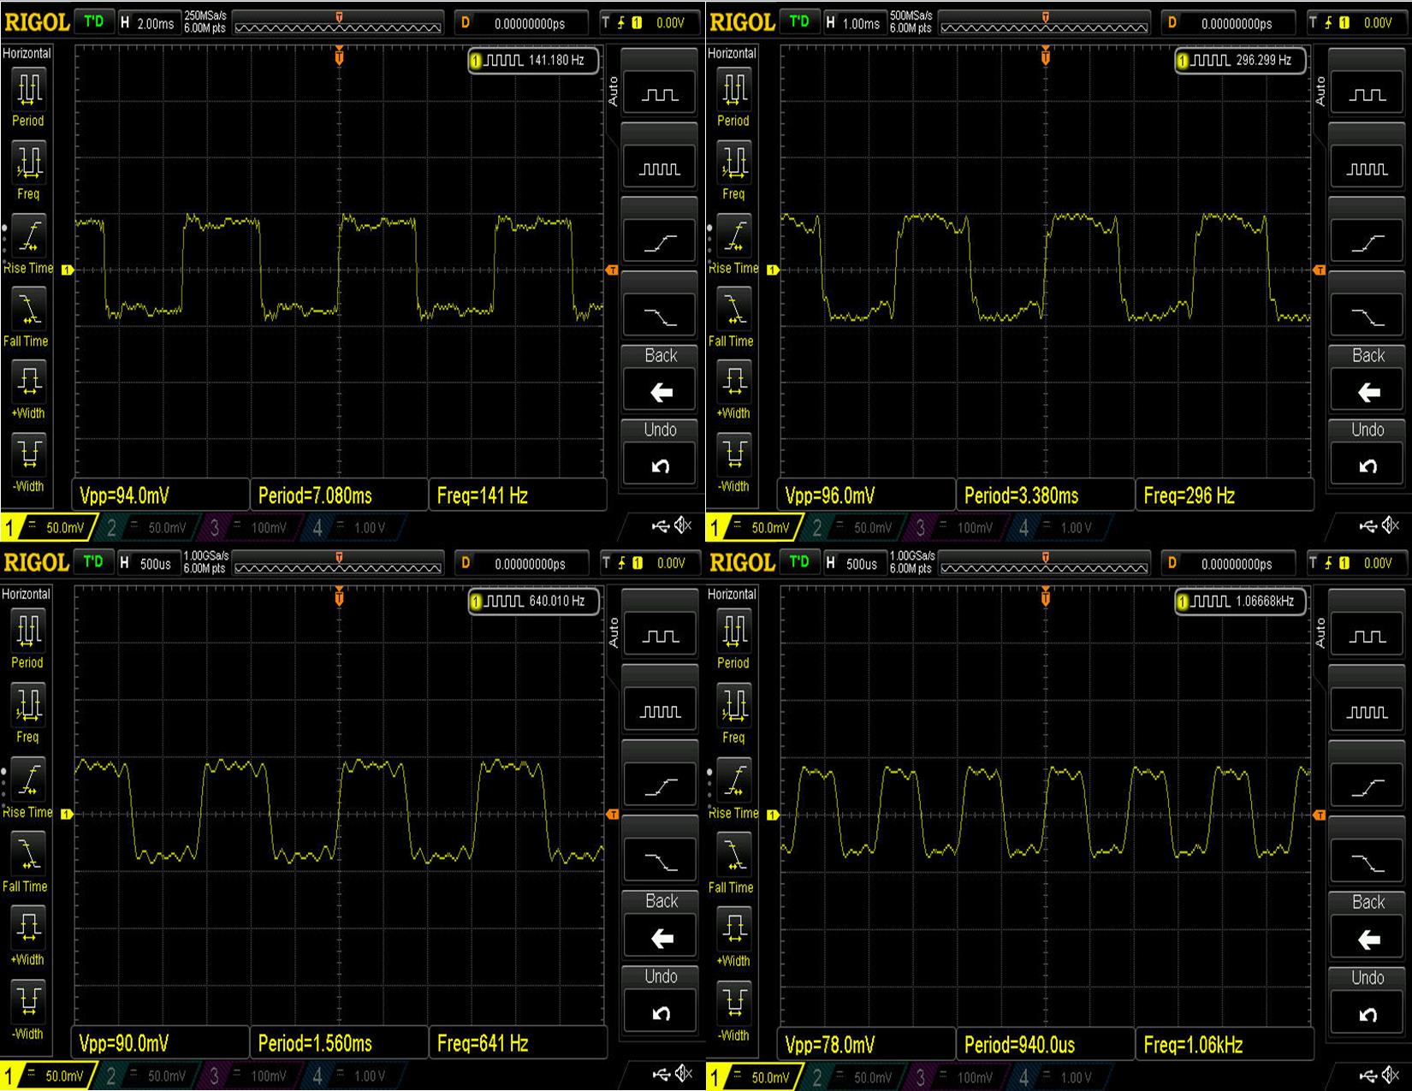Click USB icon in 296 Hz scope
The width and height of the screenshot is (1412, 1091).
[x=1368, y=525]
